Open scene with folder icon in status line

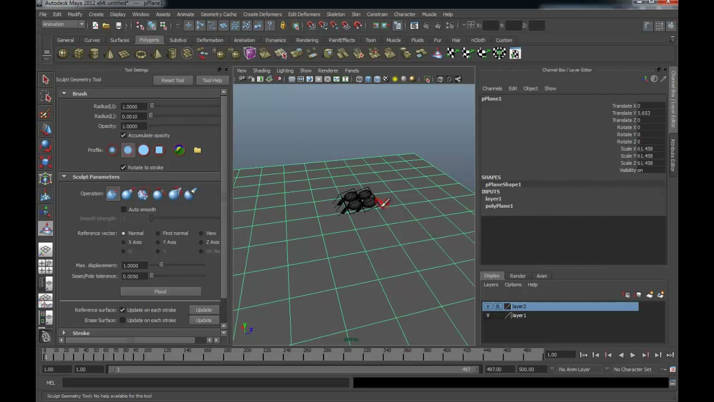click(106, 26)
